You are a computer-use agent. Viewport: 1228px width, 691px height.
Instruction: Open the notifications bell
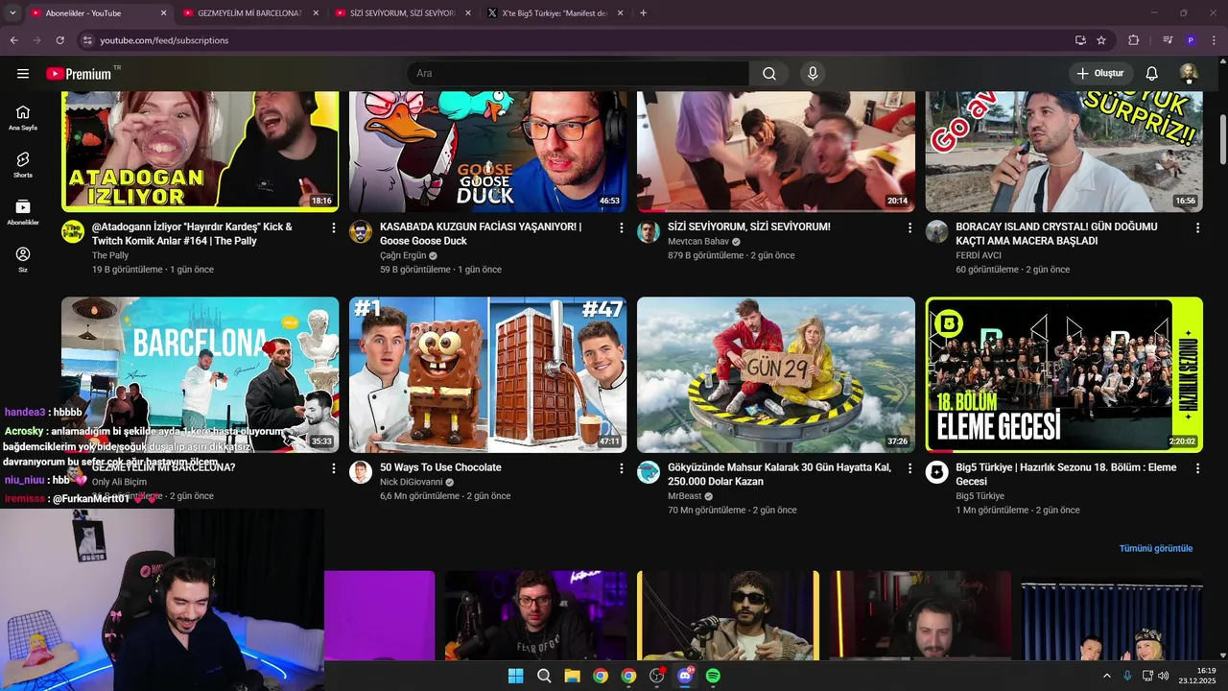tap(1152, 74)
